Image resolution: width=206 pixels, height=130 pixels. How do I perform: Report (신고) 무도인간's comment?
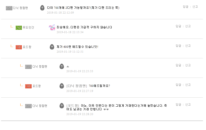(x=188, y=26)
